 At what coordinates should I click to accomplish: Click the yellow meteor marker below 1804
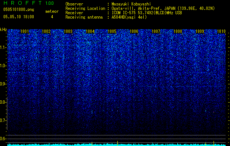92,144
